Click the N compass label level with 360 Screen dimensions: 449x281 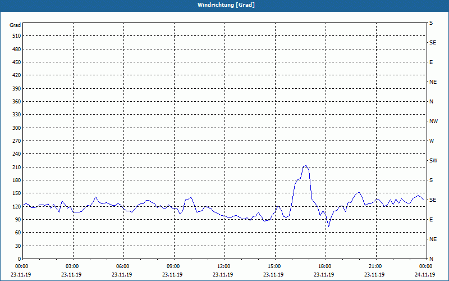431,102
